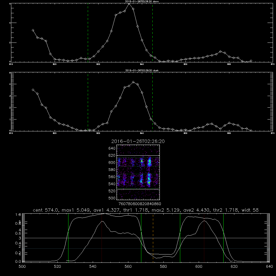The image size is (276, 276).
Task: Click the green vertical line near 589 in bottom plot
Action: (x=180, y=238)
